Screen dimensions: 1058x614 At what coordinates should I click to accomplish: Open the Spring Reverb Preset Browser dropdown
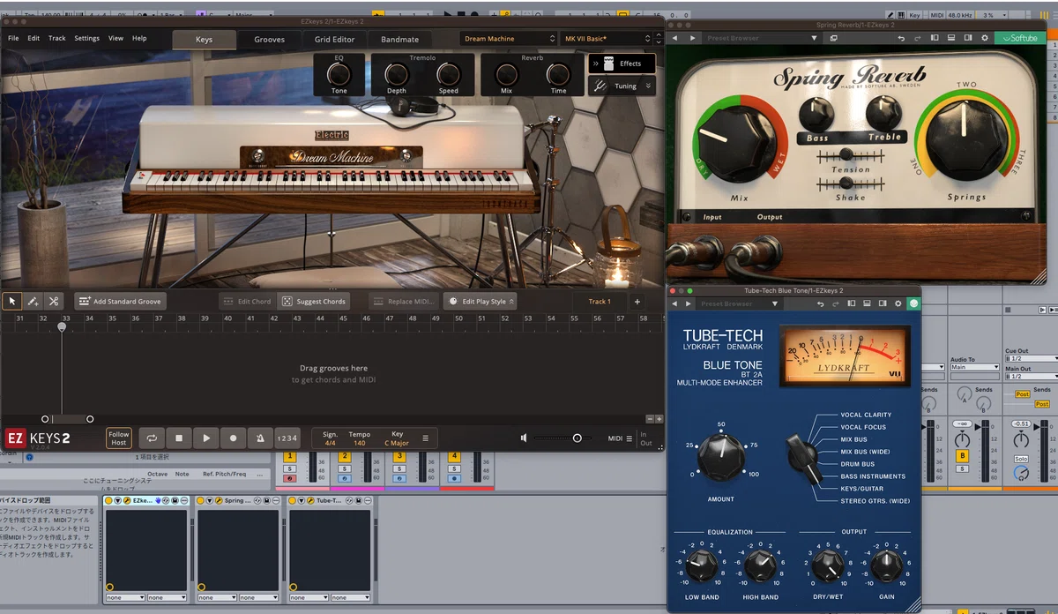[x=760, y=38]
